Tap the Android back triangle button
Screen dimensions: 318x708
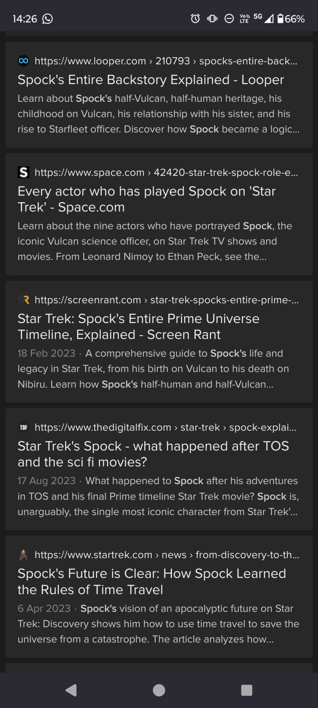(71, 690)
